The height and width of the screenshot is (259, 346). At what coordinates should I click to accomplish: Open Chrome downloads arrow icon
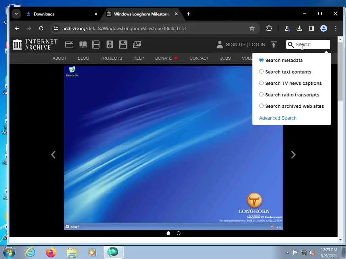click(x=299, y=28)
